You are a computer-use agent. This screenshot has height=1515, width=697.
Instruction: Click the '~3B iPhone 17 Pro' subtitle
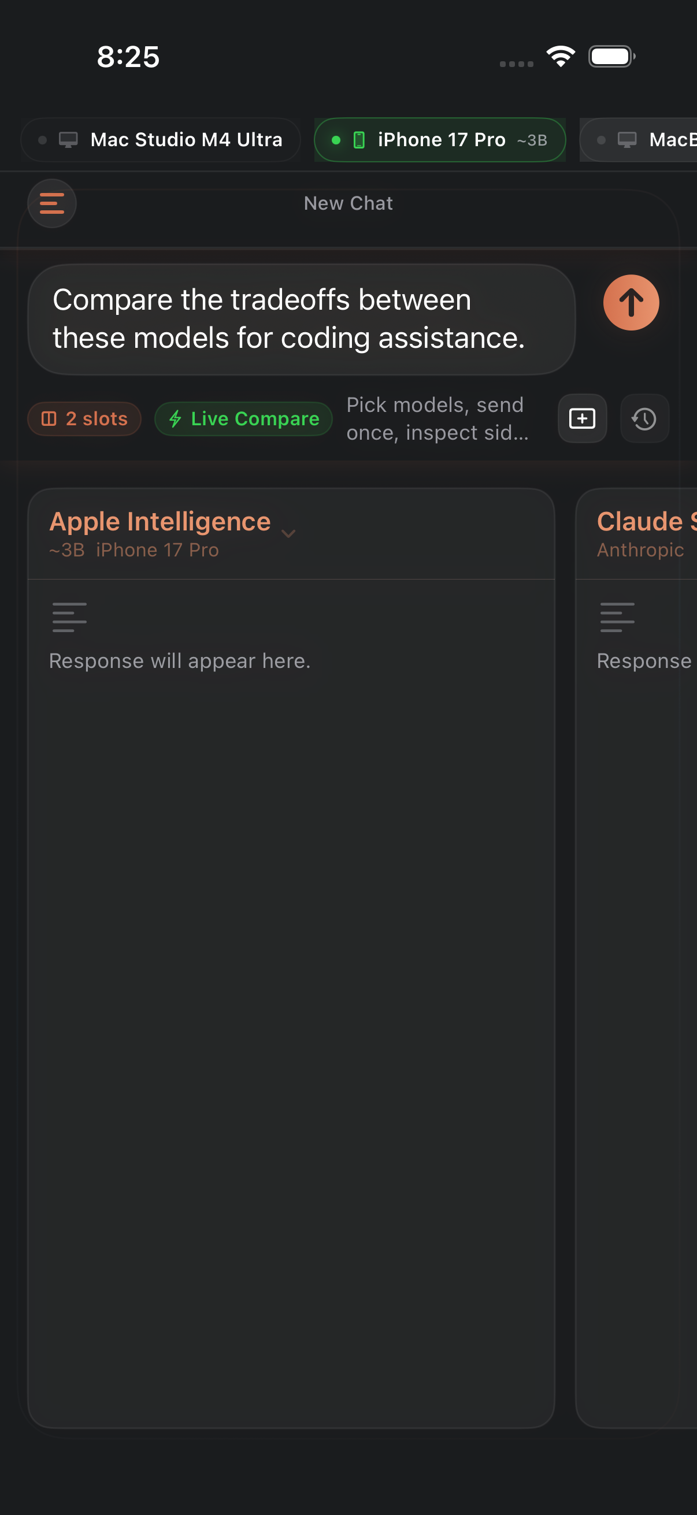134,550
